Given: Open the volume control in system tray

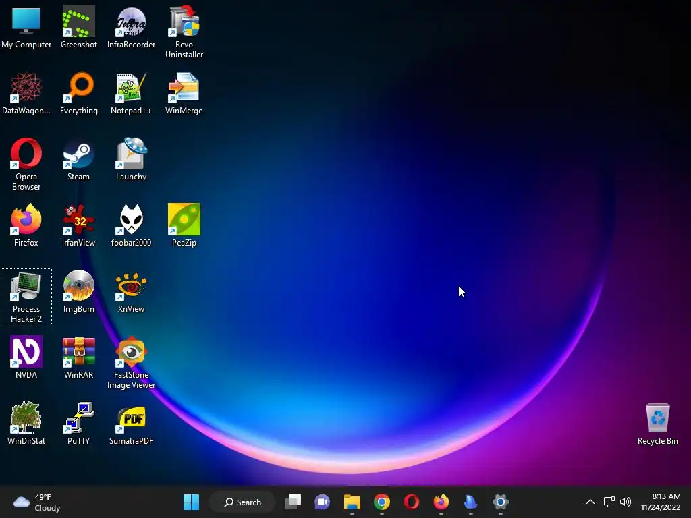Looking at the screenshot, I should pos(626,502).
